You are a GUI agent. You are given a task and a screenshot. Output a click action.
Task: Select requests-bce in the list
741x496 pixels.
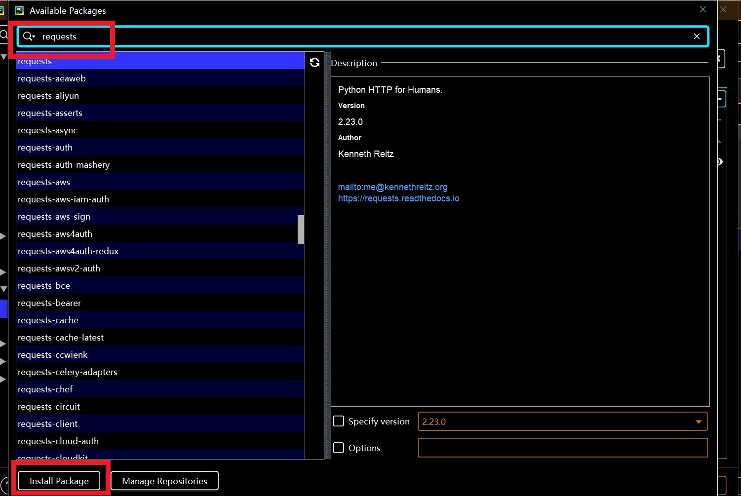point(160,286)
